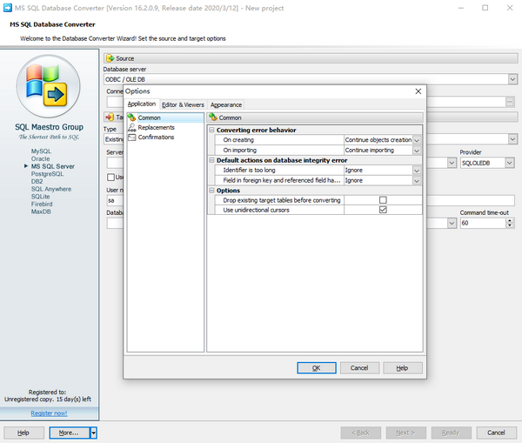Open dropdown arrow beside More button
Image resolution: width=522 pixels, height=443 pixels.
pos(94,433)
